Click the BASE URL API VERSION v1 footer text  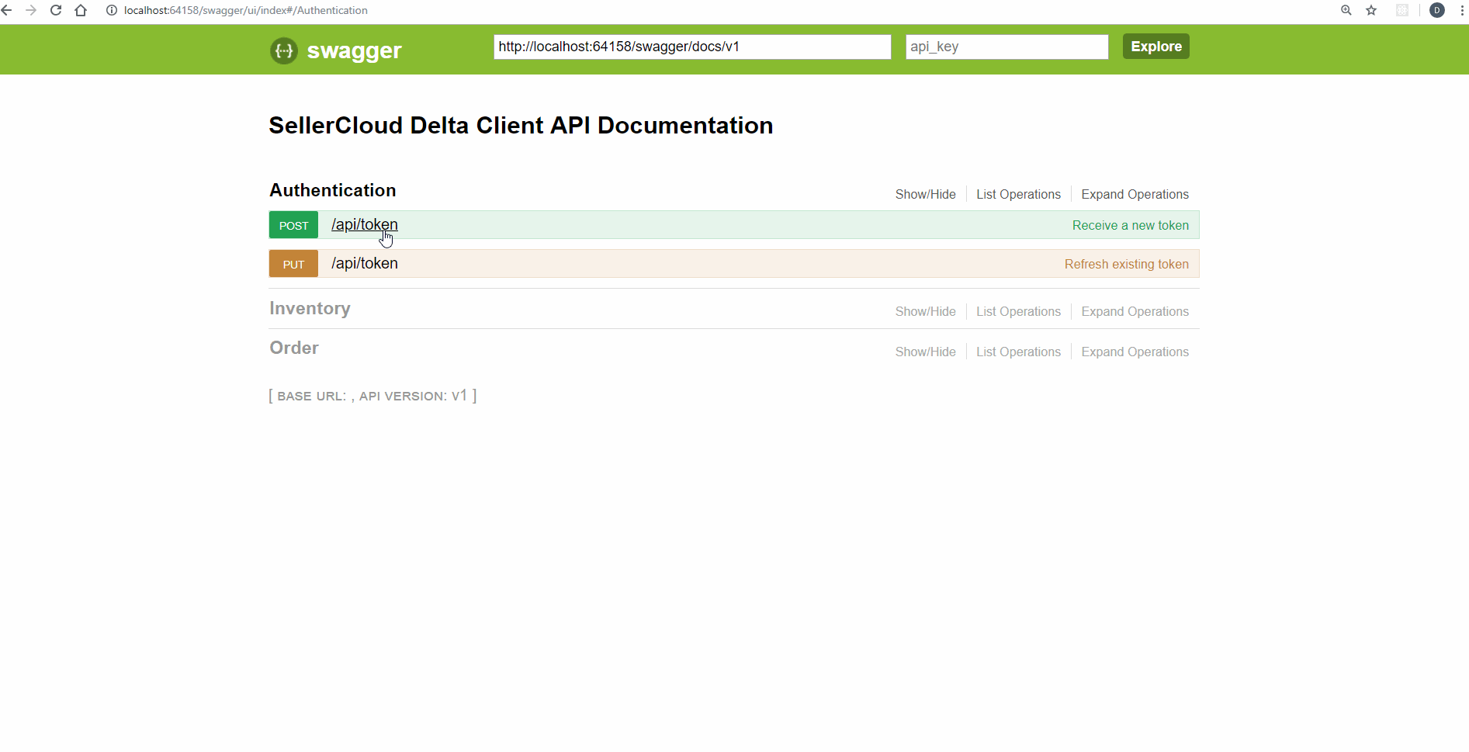372,396
